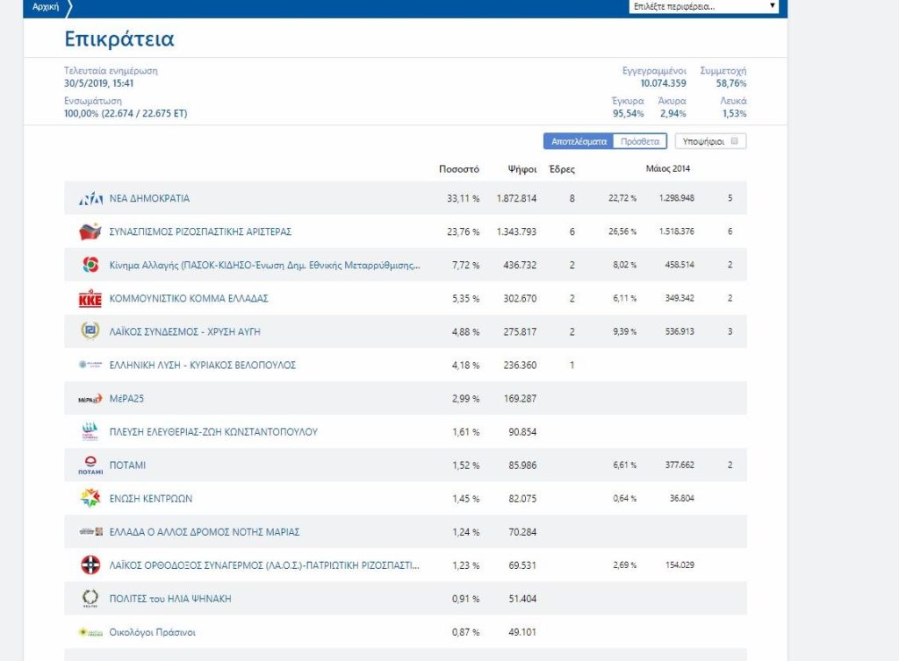
Task: Click the red KKE party logo
Action: click(x=90, y=299)
